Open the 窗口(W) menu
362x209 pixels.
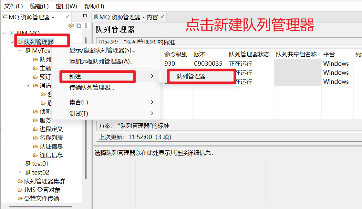[x=66, y=6]
